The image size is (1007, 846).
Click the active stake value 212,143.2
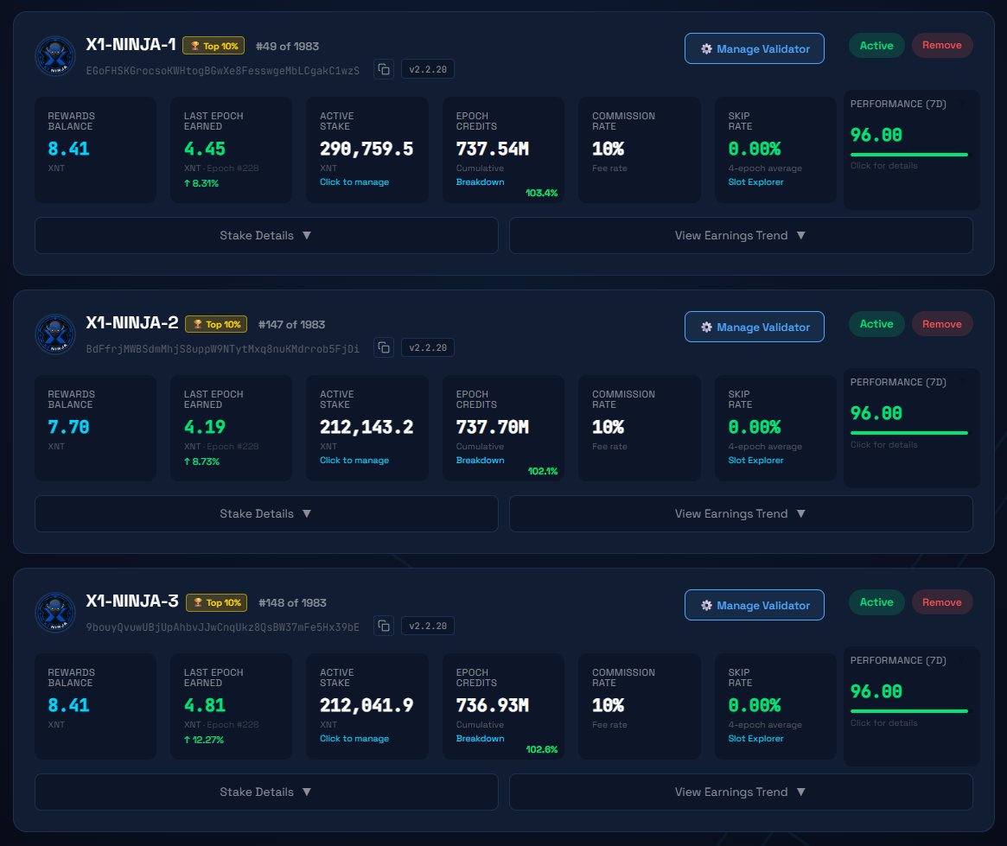coord(366,427)
